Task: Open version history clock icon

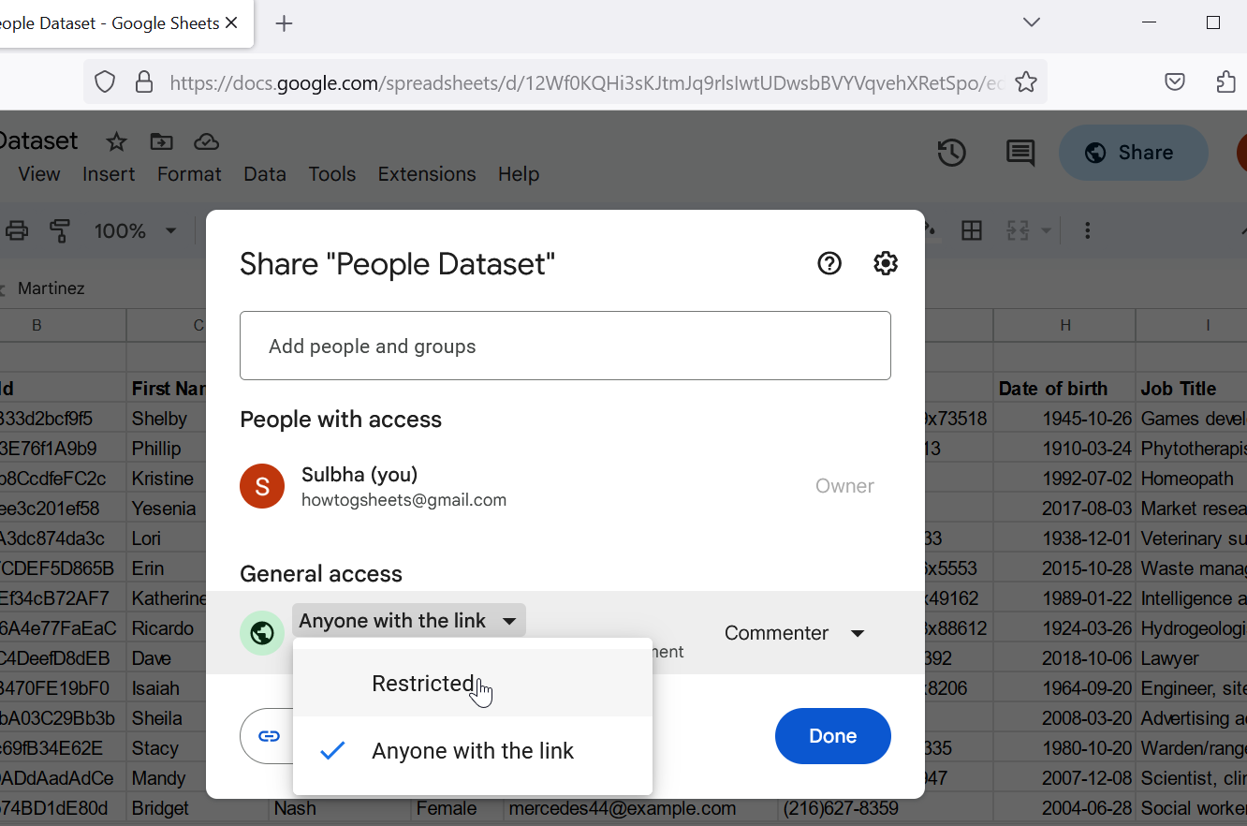Action: point(952,153)
